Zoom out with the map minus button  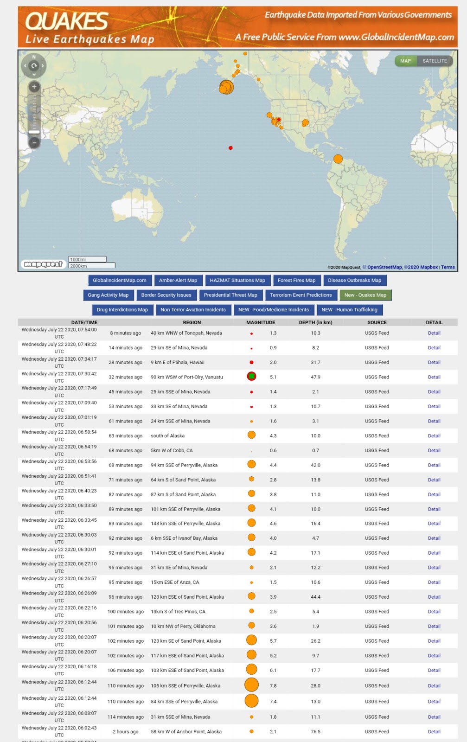(x=34, y=143)
